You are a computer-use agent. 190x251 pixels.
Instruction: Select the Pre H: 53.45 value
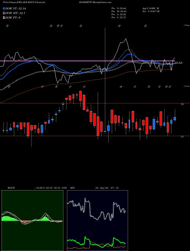(x=119, y=11)
